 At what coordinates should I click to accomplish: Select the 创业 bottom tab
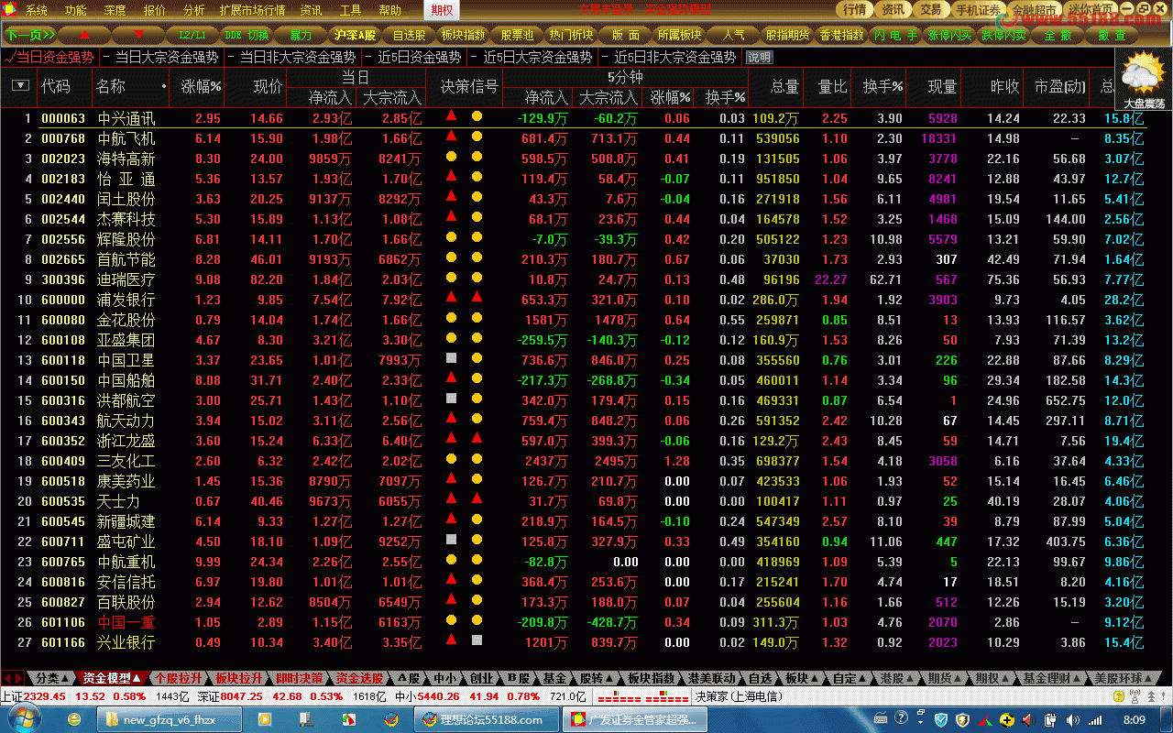(x=481, y=678)
